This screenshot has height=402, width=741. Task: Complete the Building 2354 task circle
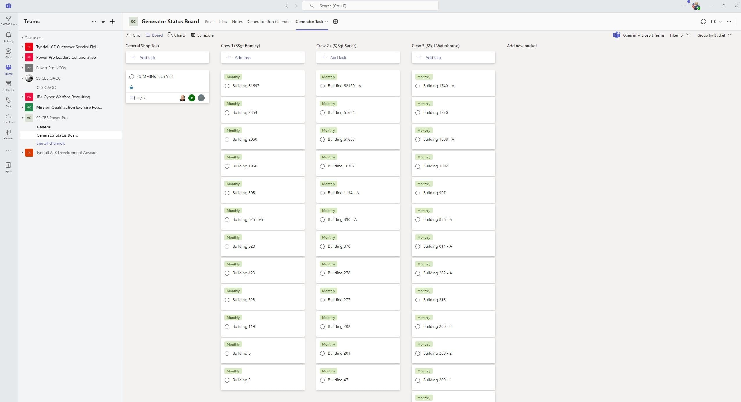[227, 113]
